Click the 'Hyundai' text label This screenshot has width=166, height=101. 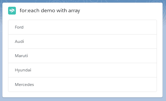point(23,70)
